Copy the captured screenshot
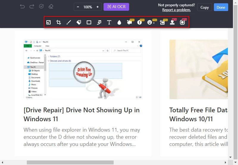238x165 pixels. tap(205, 7)
